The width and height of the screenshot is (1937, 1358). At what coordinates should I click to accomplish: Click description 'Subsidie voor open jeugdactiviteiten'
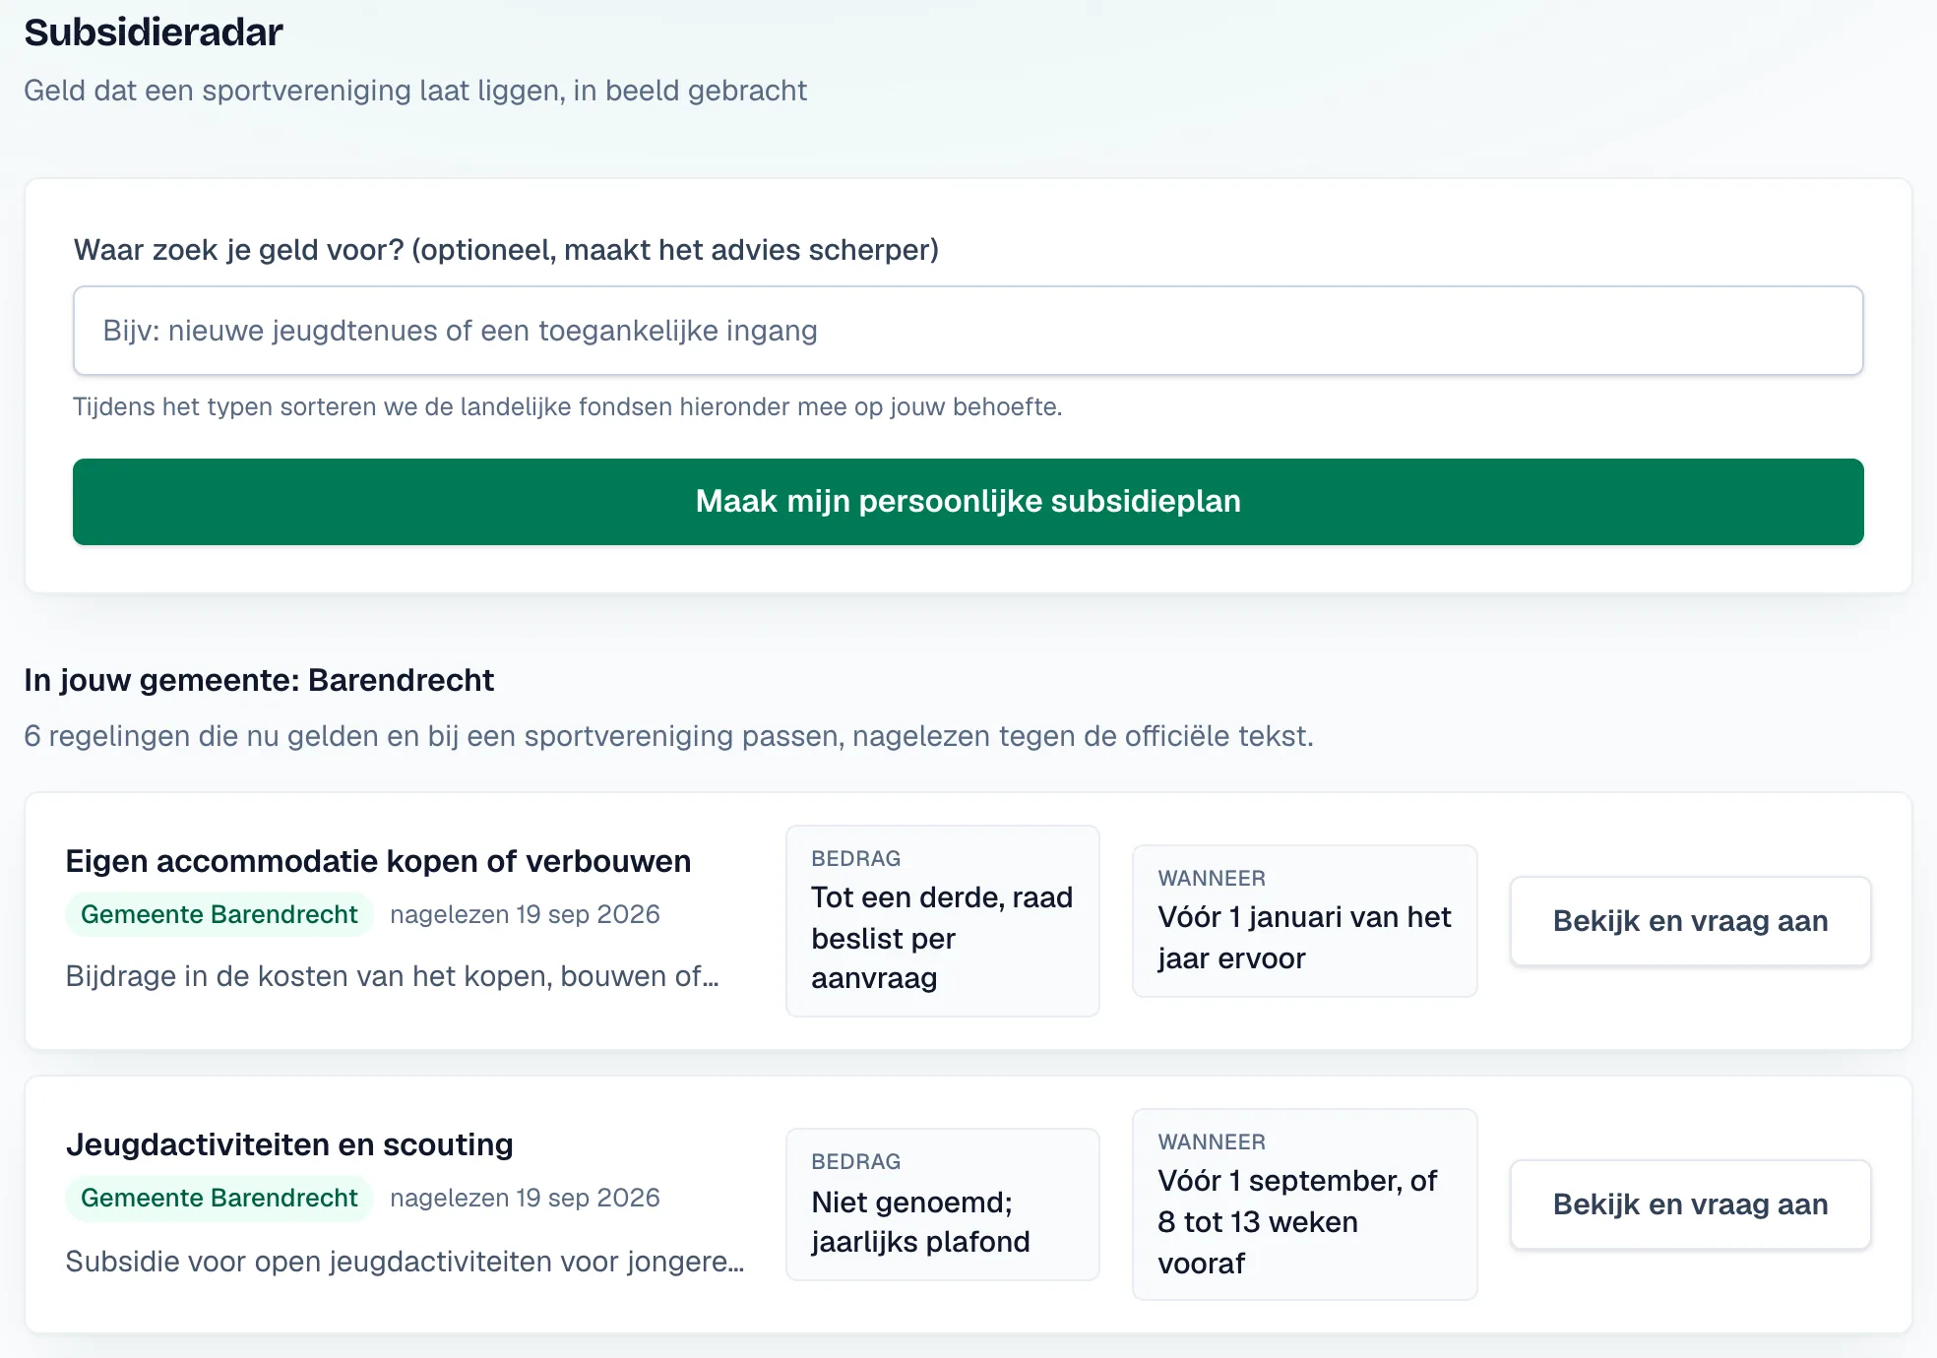click(x=405, y=1262)
